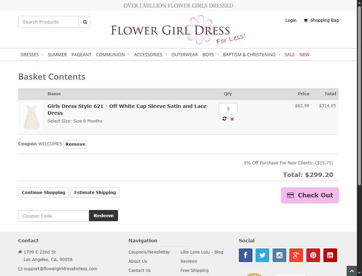Open the Girls Dress Style 621 product link
The image size is (362, 276).
(127, 109)
